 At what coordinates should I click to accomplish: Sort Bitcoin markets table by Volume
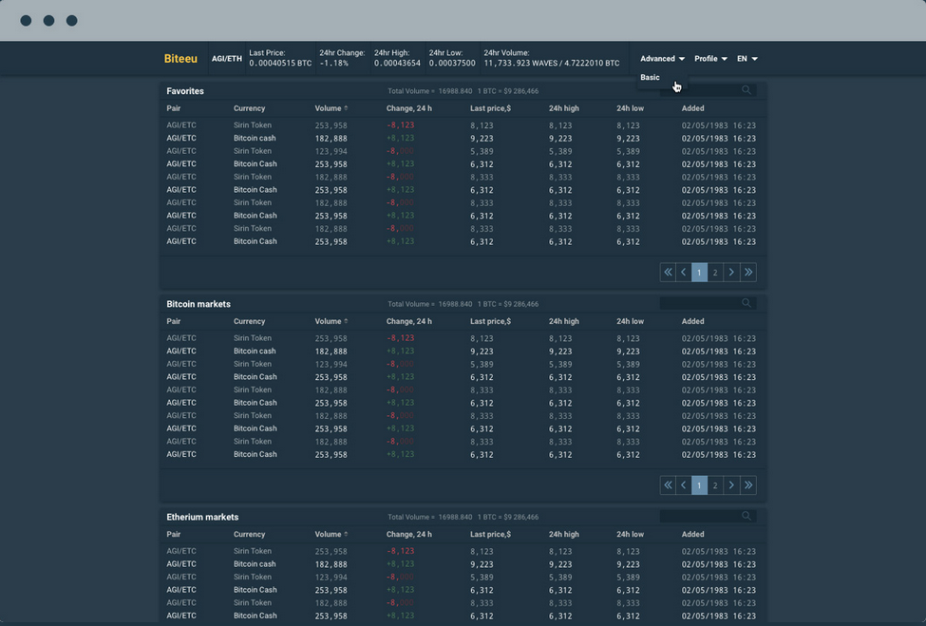[331, 321]
